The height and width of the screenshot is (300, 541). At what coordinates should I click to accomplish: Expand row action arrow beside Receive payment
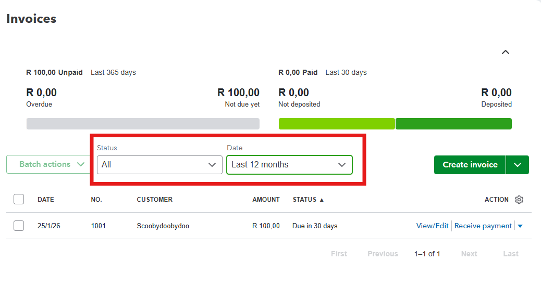click(520, 226)
